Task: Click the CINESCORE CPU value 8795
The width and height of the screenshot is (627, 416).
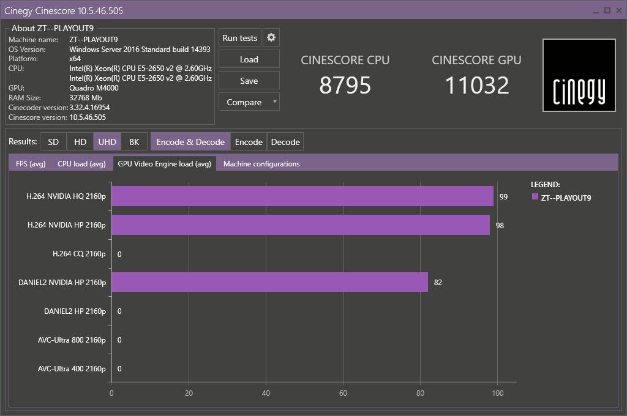Action: (x=345, y=85)
